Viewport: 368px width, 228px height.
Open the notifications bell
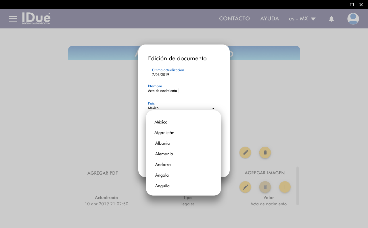[331, 19]
